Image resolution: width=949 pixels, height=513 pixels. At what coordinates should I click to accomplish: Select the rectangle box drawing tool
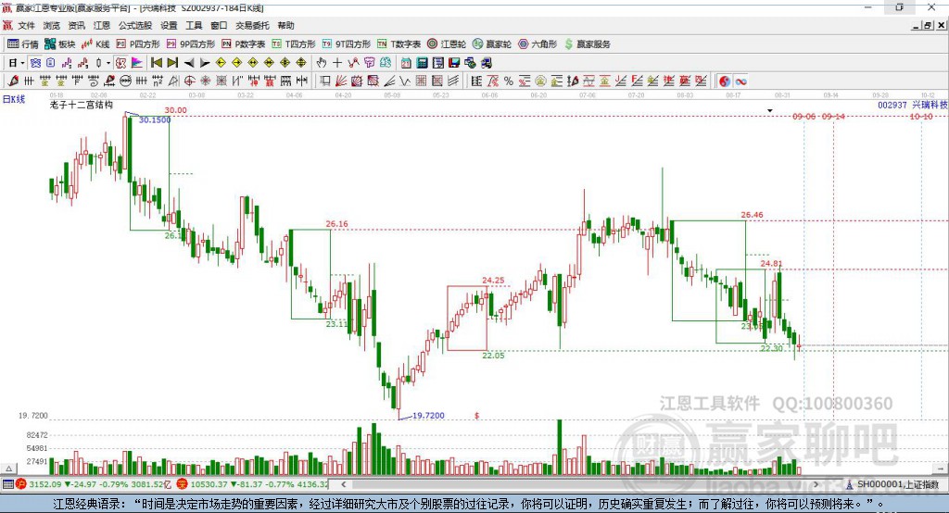[x=325, y=81]
